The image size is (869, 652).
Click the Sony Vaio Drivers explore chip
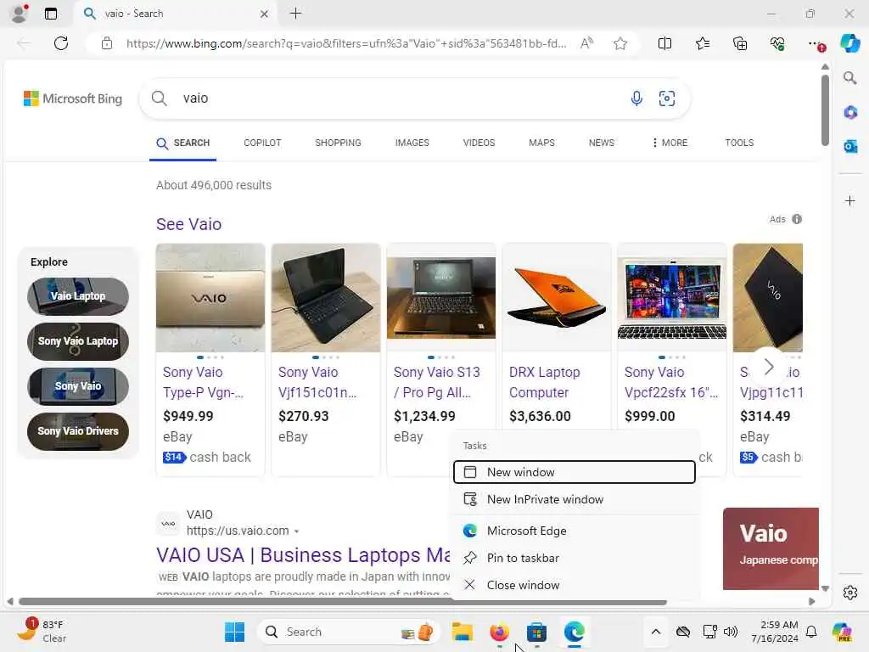click(78, 431)
